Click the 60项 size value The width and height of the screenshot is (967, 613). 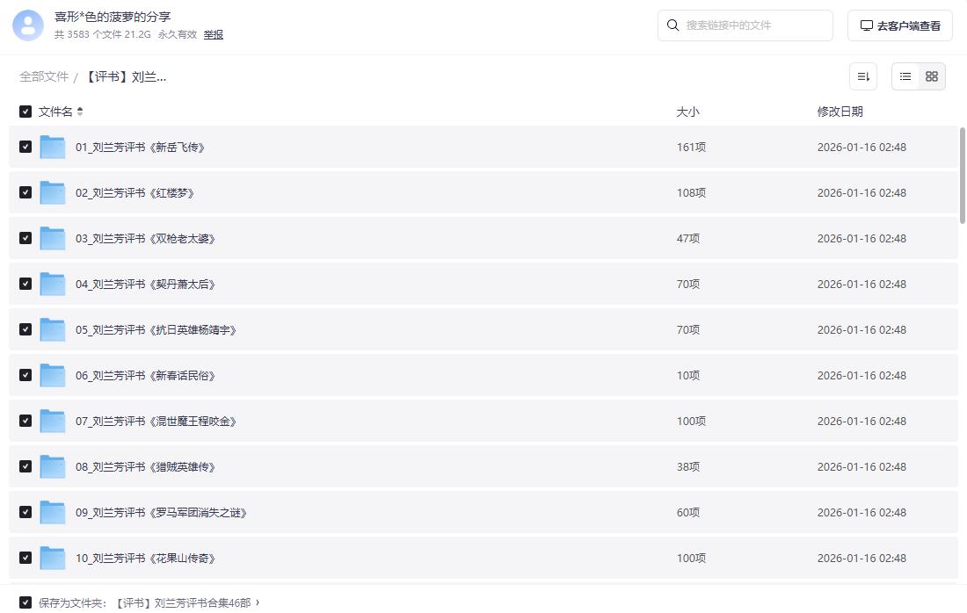pyautogui.click(x=688, y=512)
